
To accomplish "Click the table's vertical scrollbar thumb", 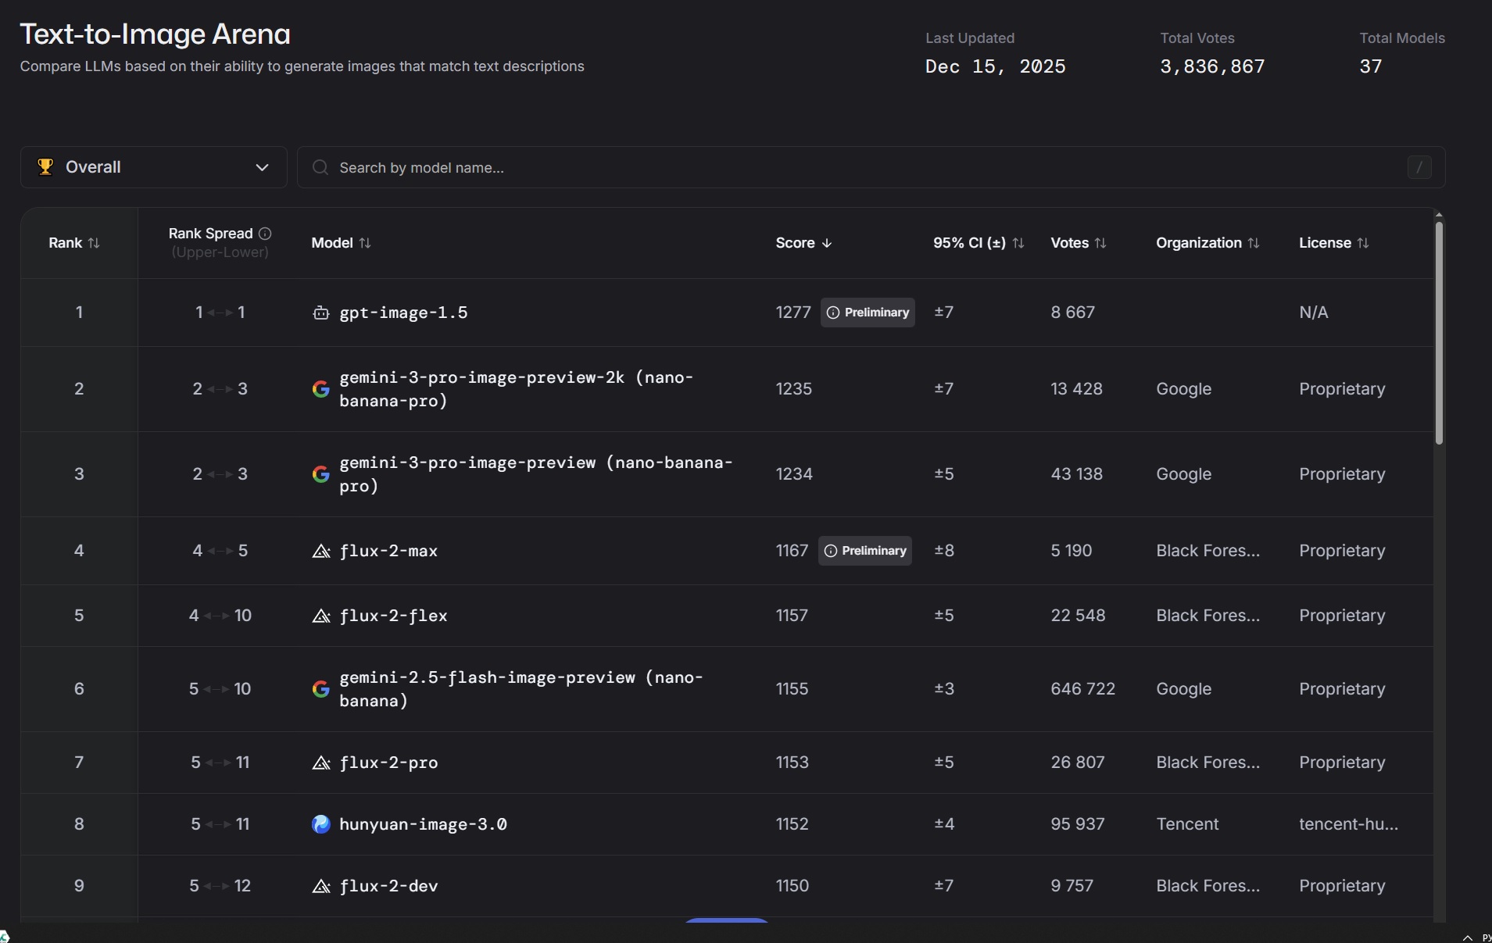I will pos(1439,334).
